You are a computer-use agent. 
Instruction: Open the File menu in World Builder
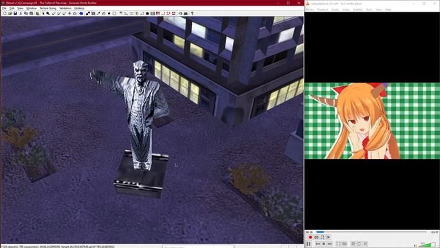[4, 8]
